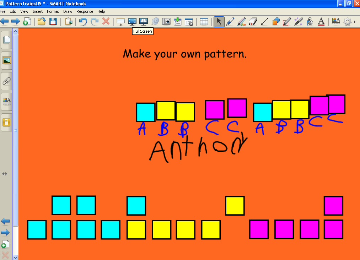Image resolution: width=360 pixels, height=260 pixels.
Task: Switch to Full Screen view
Action: tap(132, 22)
